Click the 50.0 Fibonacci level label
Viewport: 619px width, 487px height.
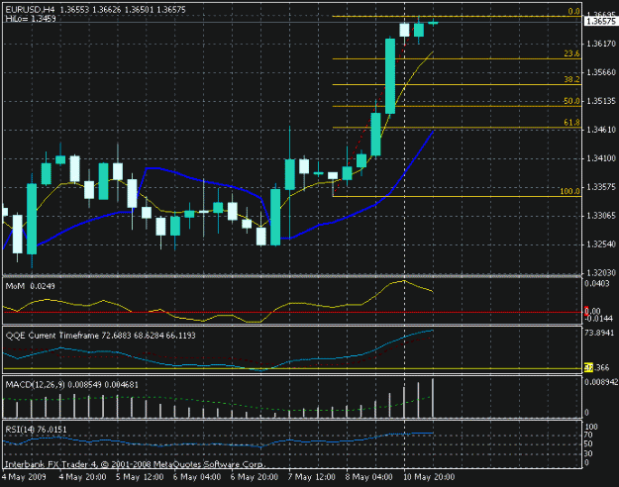coord(571,101)
